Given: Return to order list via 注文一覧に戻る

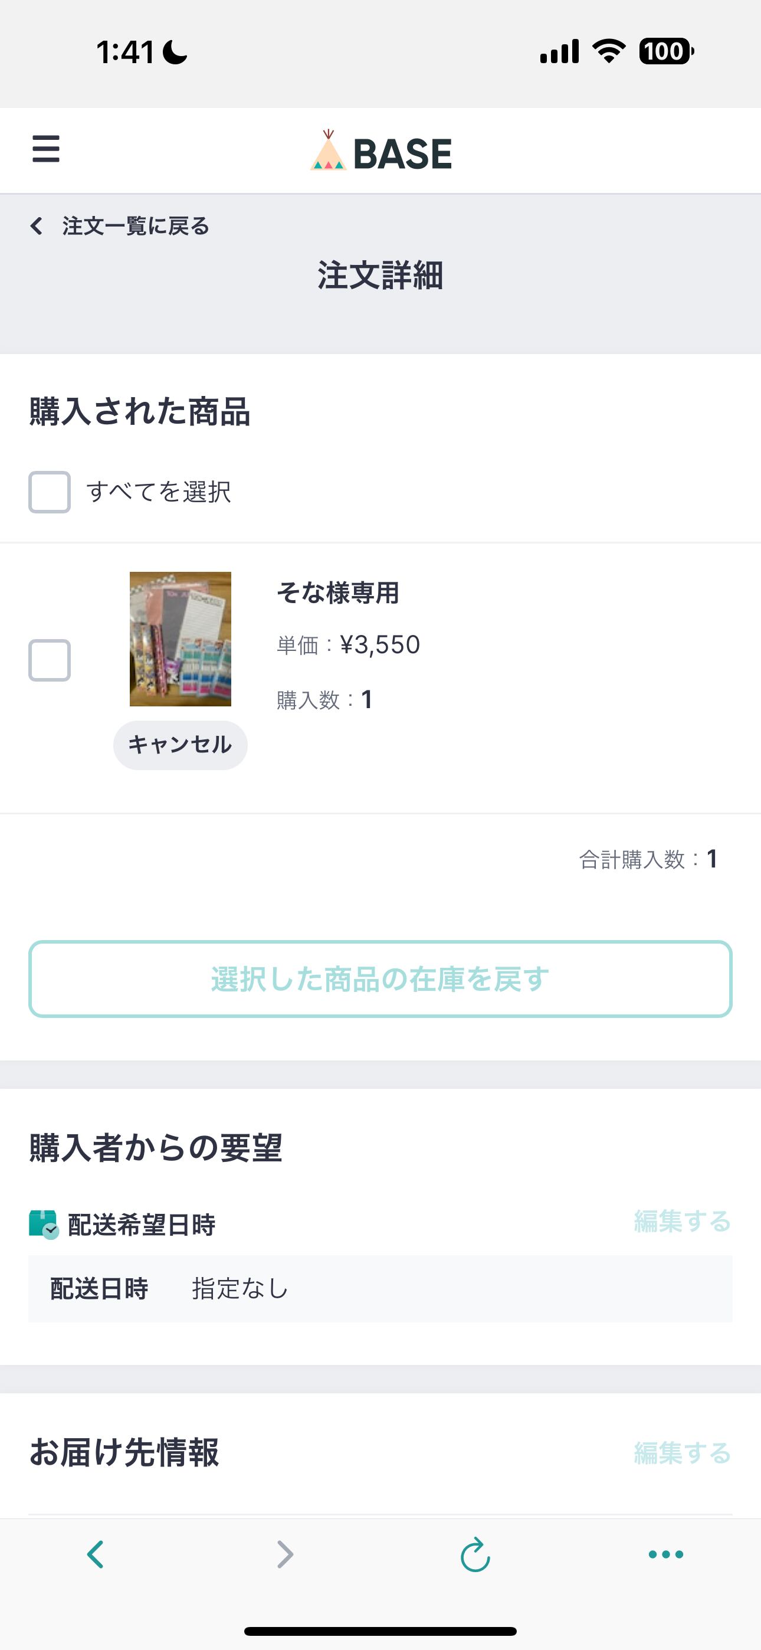Looking at the screenshot, I should pyautogui.click(x=136, y=226).
